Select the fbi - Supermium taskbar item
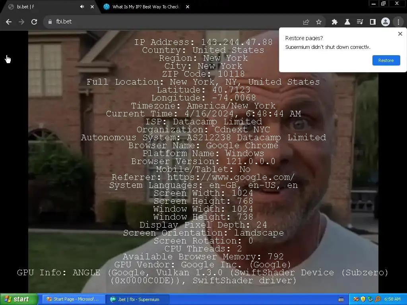This screenshot has height=305, width=407. (138, 299)
